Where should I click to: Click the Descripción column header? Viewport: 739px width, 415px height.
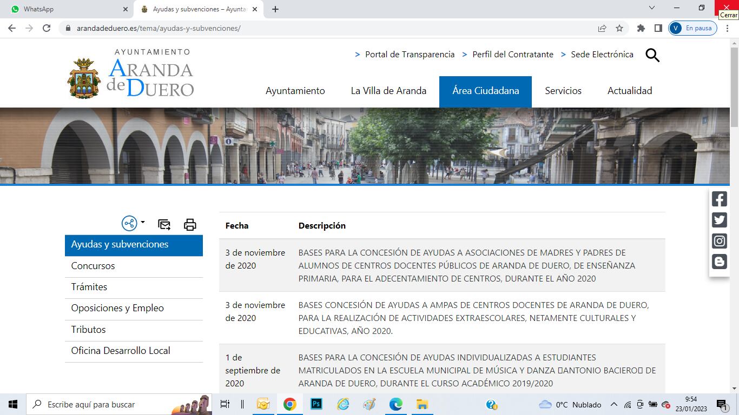[322, 225]
